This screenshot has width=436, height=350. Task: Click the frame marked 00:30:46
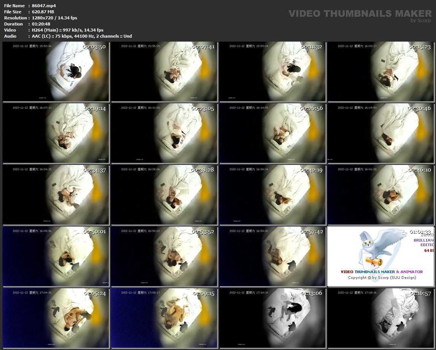point(381,134)
